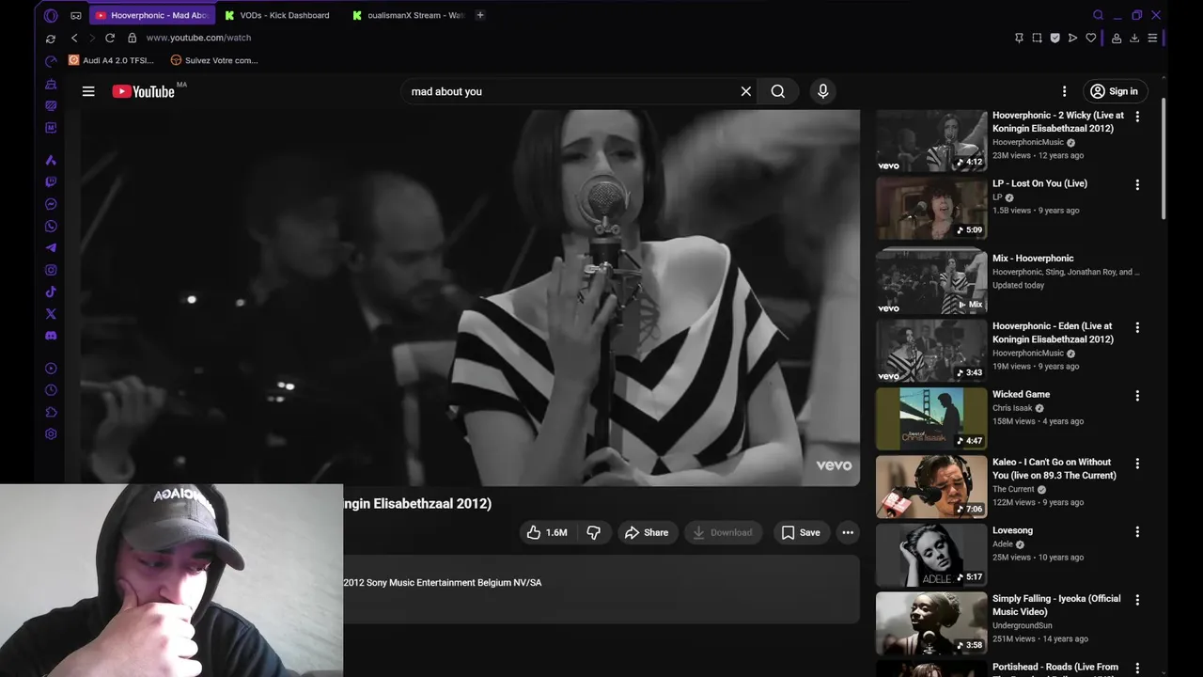Switch to VODs - Kick Dashboard tab
This screenshot has width=1203, height=677.
tap(277, 15)
